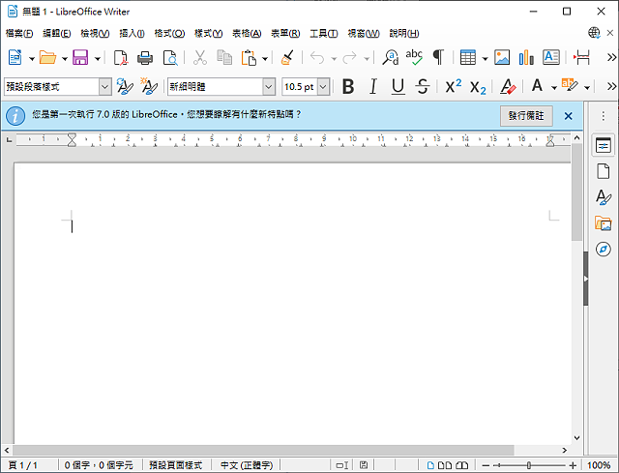
Task: Open the 工具(T) Tools menu
Action: tap(324, 34)
